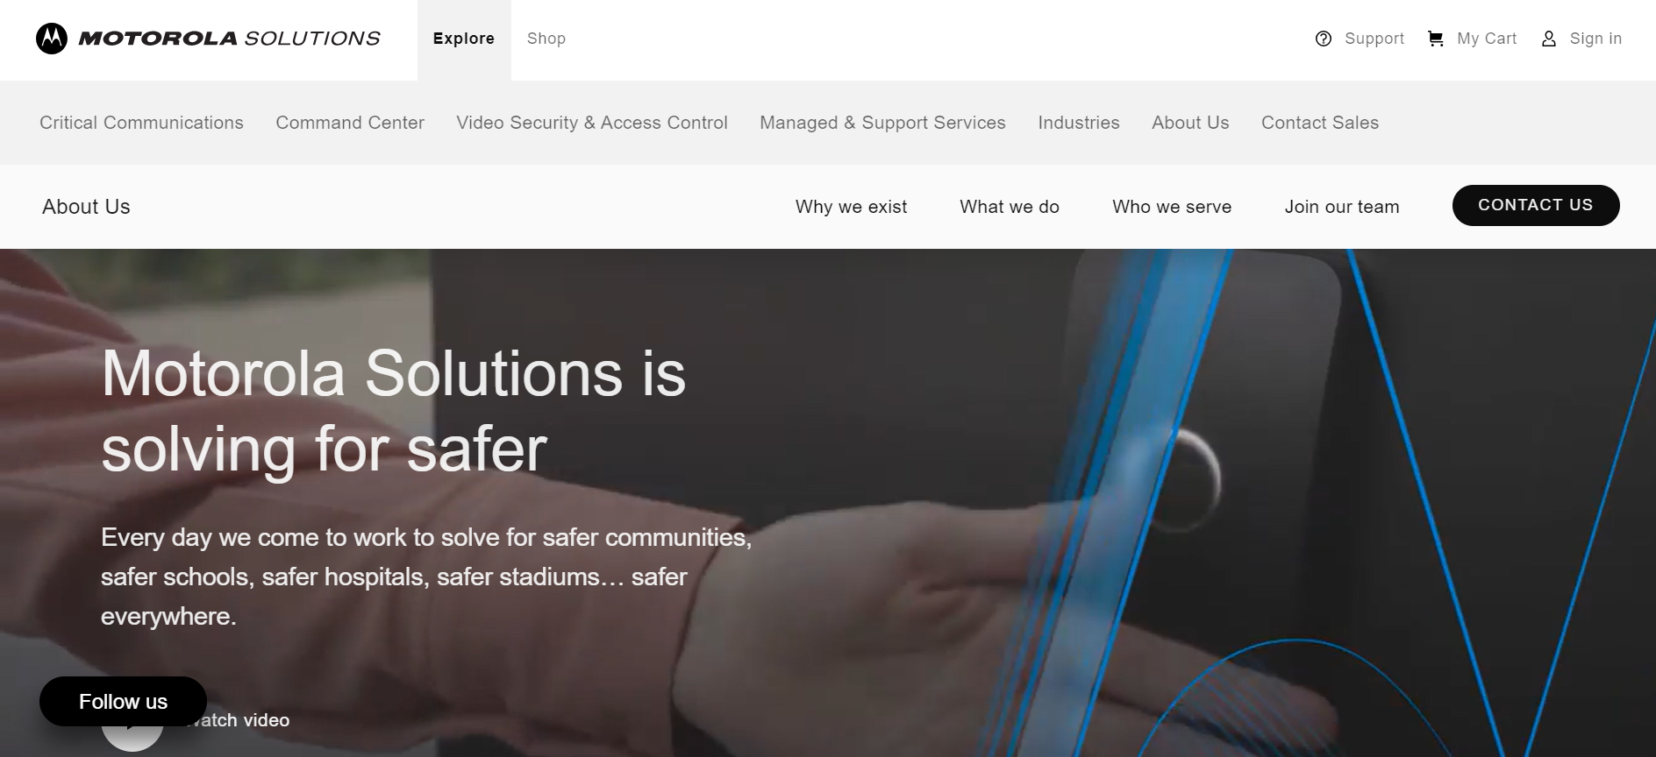Image resolution: width=1656 pixels, height=757 pixels.
Task: Switch to the Shop tab
Action: click(x=546, y=39)
